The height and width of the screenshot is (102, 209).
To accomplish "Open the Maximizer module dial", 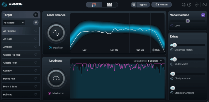I will (x=56, y=79).
